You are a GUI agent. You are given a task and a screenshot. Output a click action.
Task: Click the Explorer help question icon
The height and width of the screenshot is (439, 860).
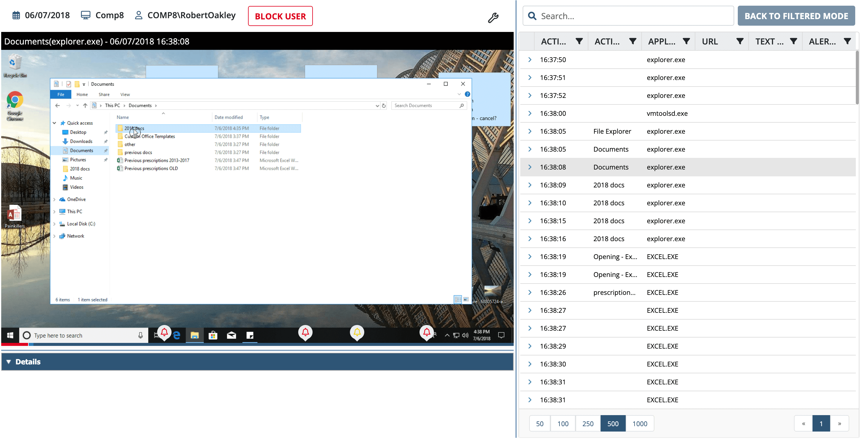coord(467,94)
